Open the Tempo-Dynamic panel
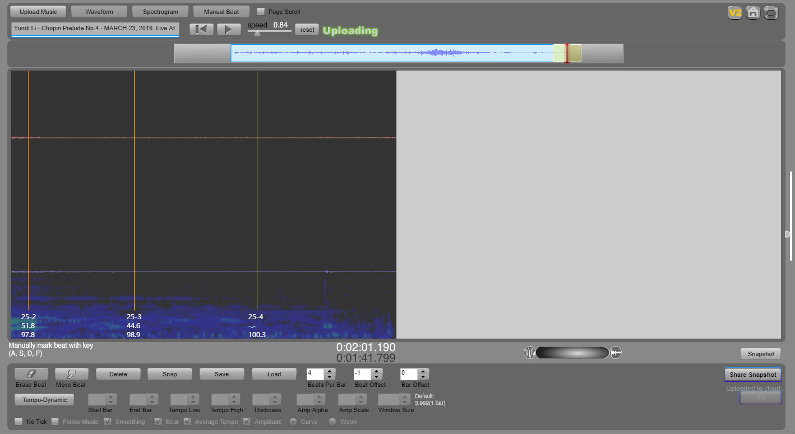The height and width of the screenshot is (434, 795). click(44, 400)
